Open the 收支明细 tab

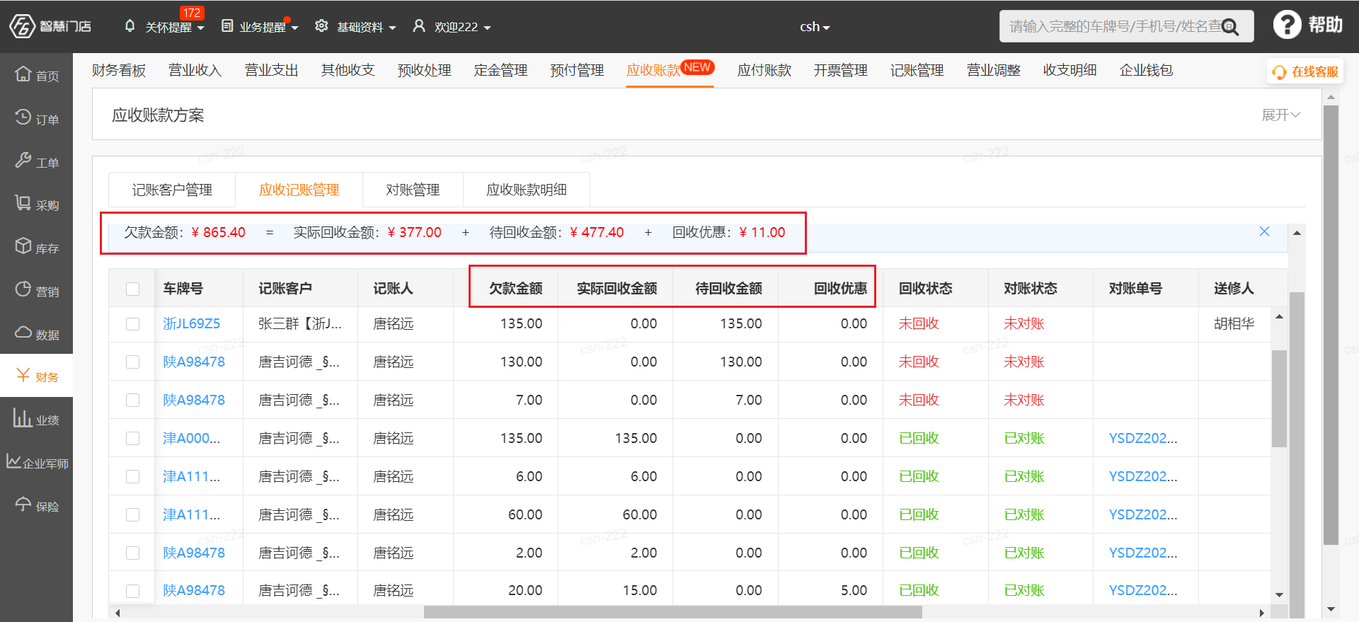tap(1070, 70)
